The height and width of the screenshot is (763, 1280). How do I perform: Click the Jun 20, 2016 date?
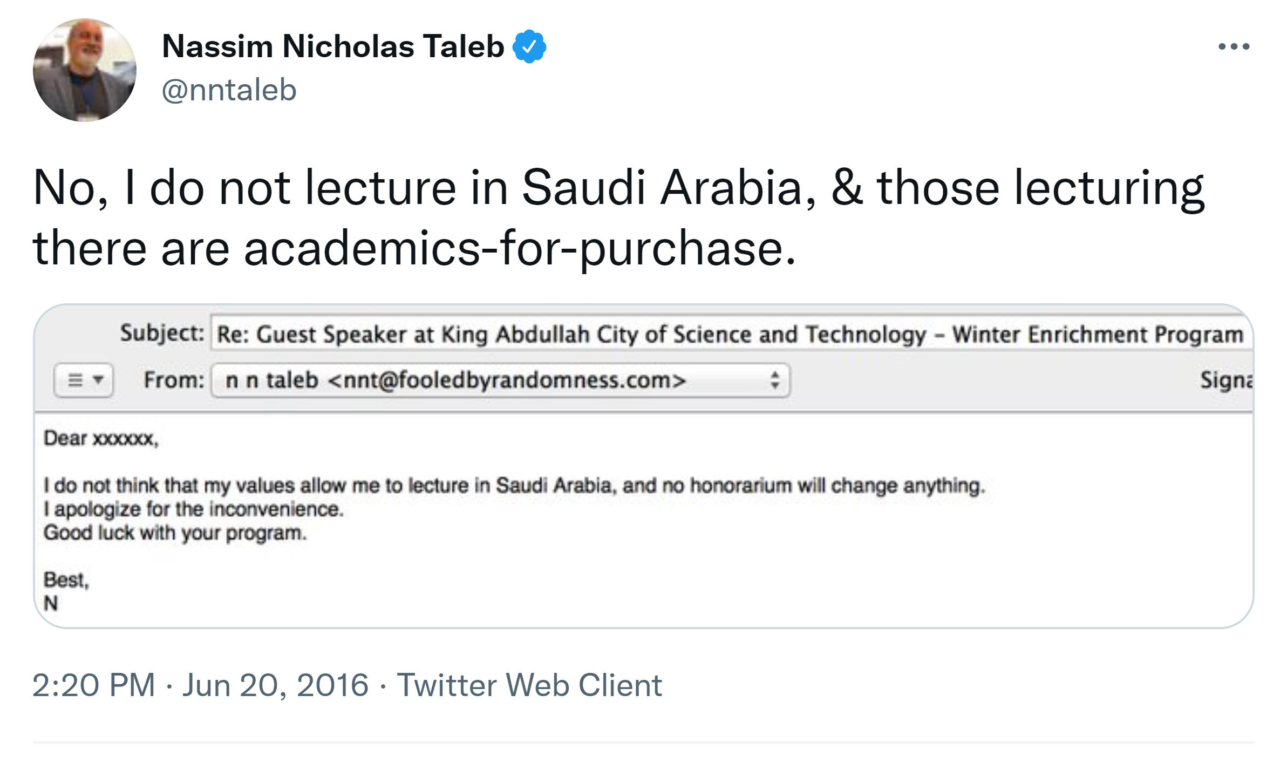pos(275,685)
